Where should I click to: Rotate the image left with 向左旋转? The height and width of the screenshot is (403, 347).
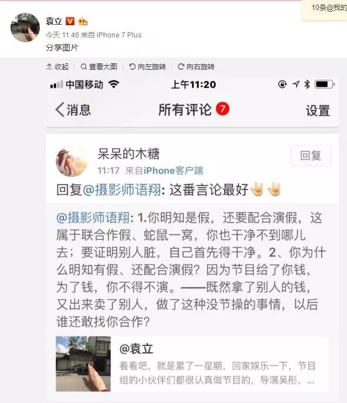(148, 67)
